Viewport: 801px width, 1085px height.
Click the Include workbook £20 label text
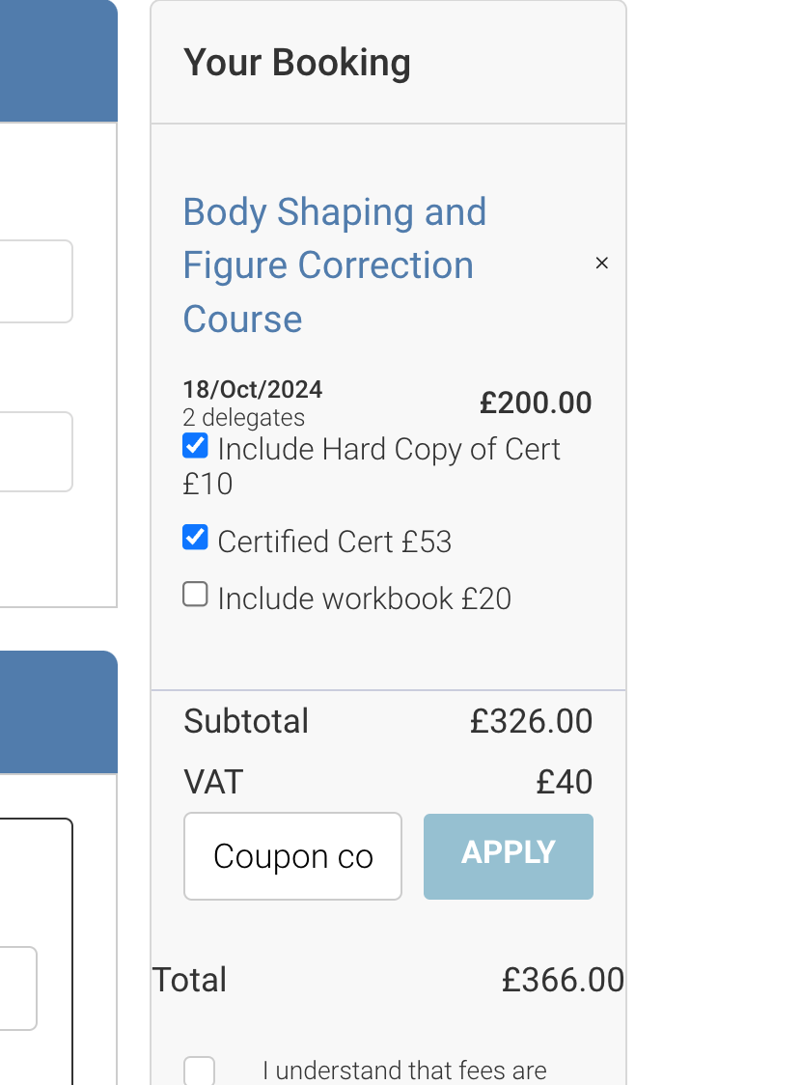tap(364, 598)
